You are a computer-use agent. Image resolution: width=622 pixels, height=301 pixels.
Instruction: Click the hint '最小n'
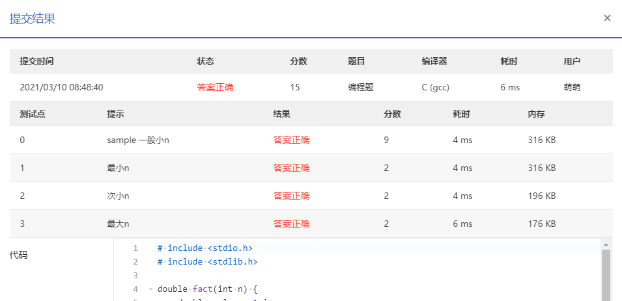pyautogui.click(x=118, y=168)
